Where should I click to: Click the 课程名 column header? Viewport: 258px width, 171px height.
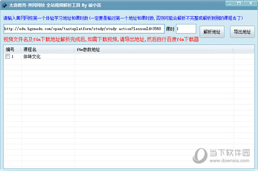pyautogui.click(x=48, y=49)
